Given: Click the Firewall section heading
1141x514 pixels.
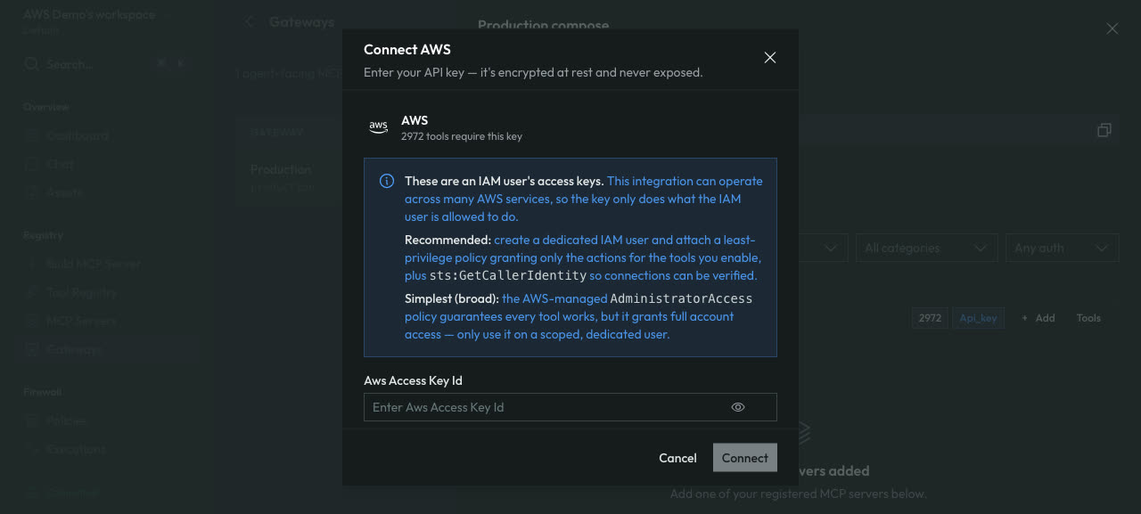Looking at the screenshot, I should tap(42, 392).
